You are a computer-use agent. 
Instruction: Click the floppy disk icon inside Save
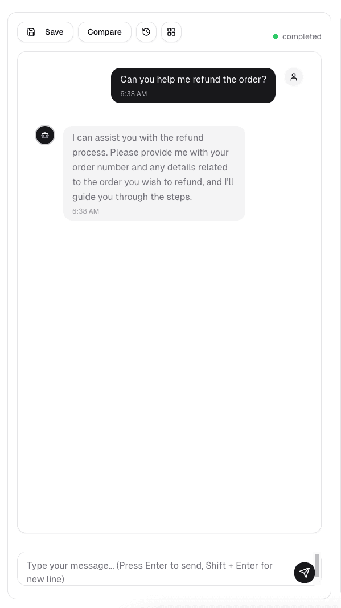tap(31, 32)
